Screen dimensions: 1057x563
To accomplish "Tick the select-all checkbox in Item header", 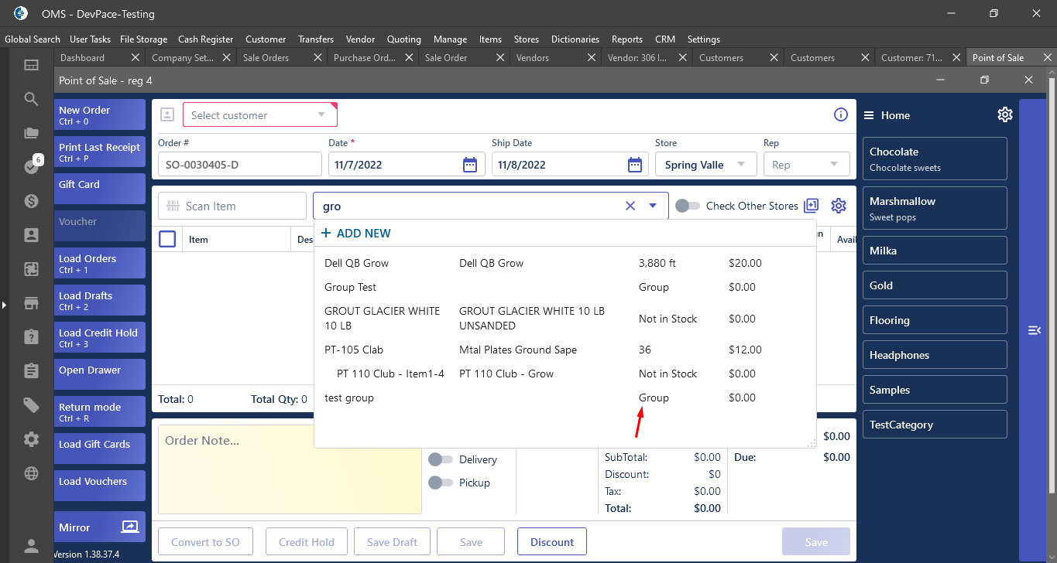I will click(x=167, y=239).
